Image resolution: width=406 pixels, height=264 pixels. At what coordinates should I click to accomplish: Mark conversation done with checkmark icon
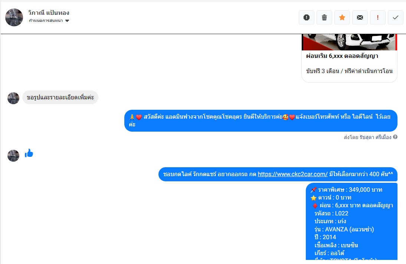[x=395, y=17]
